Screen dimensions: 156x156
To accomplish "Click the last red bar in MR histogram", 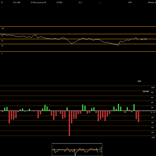I will click(139, 116).
